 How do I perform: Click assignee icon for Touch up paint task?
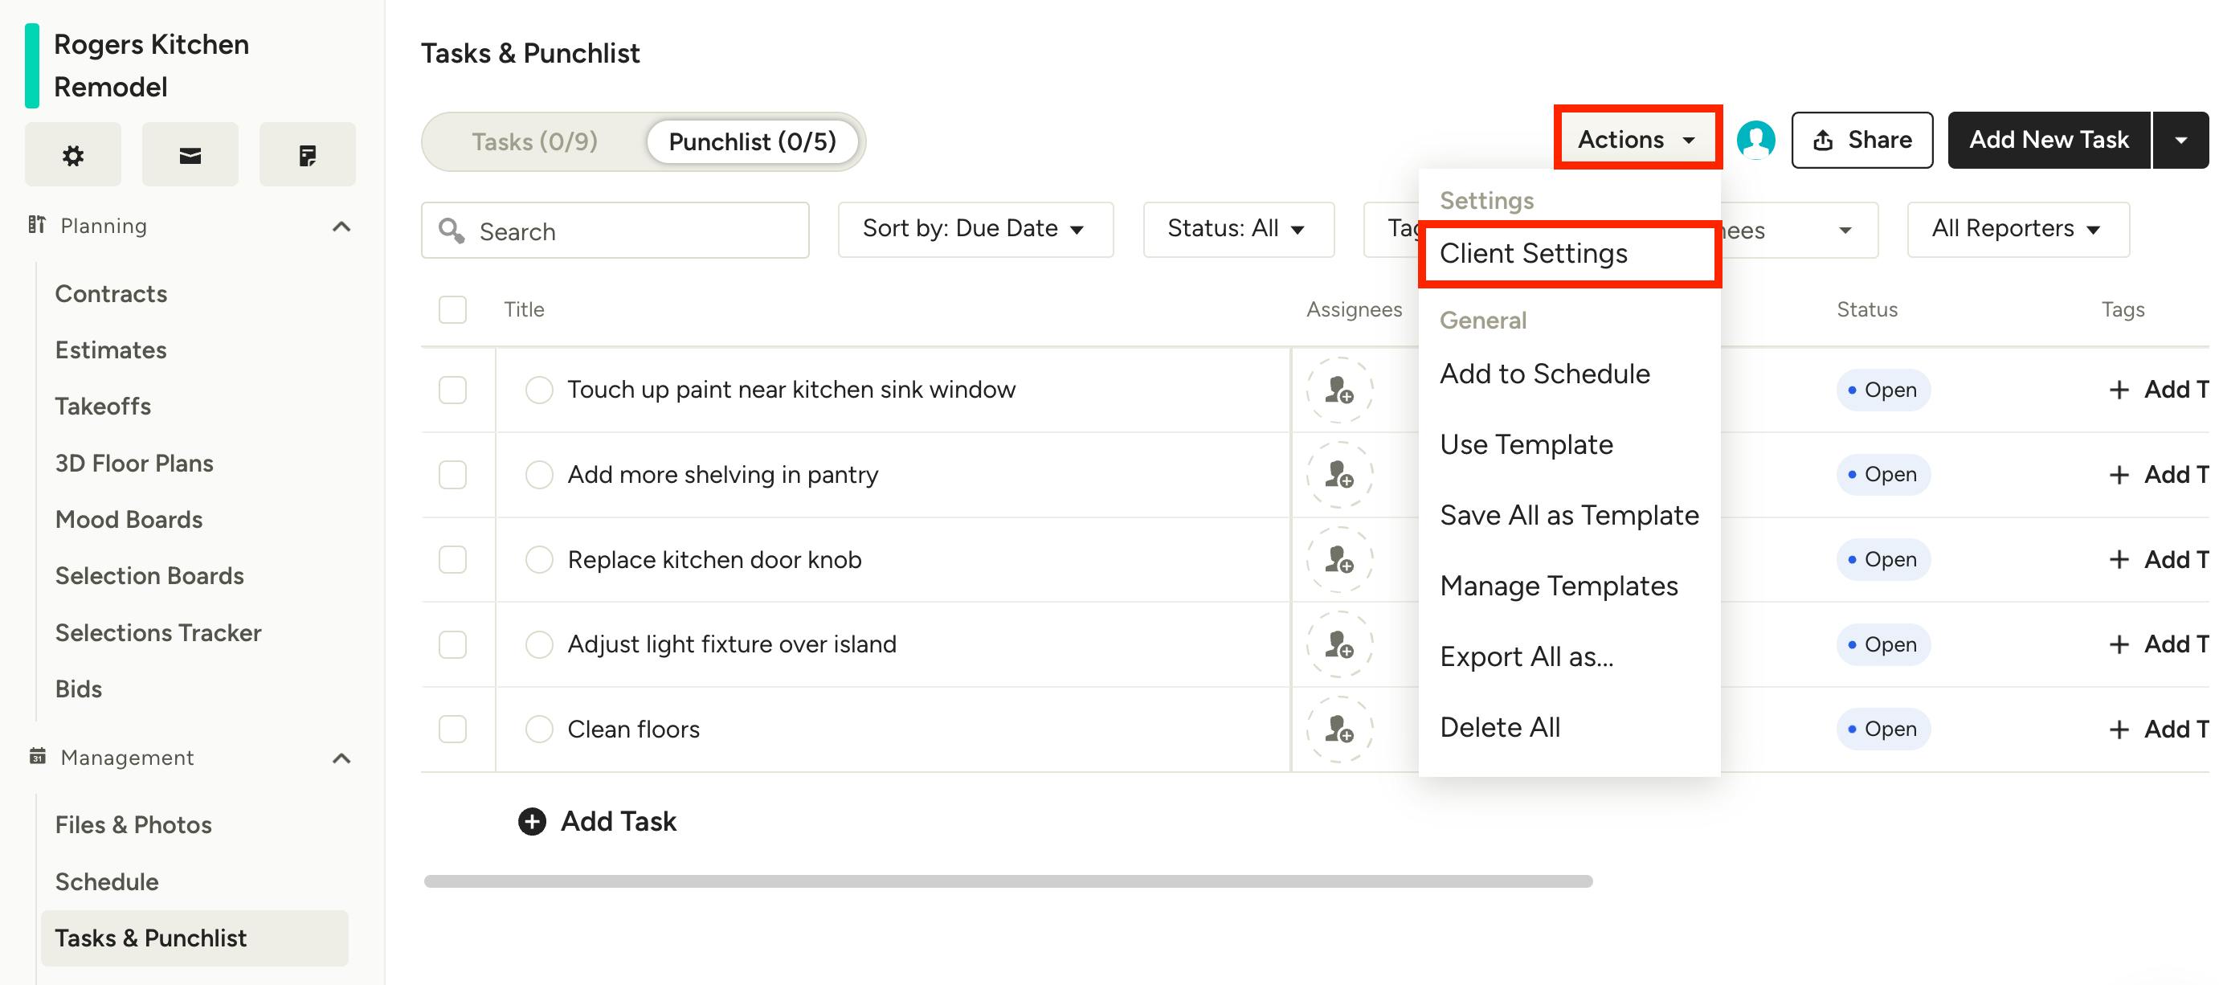pos(1338,390)
